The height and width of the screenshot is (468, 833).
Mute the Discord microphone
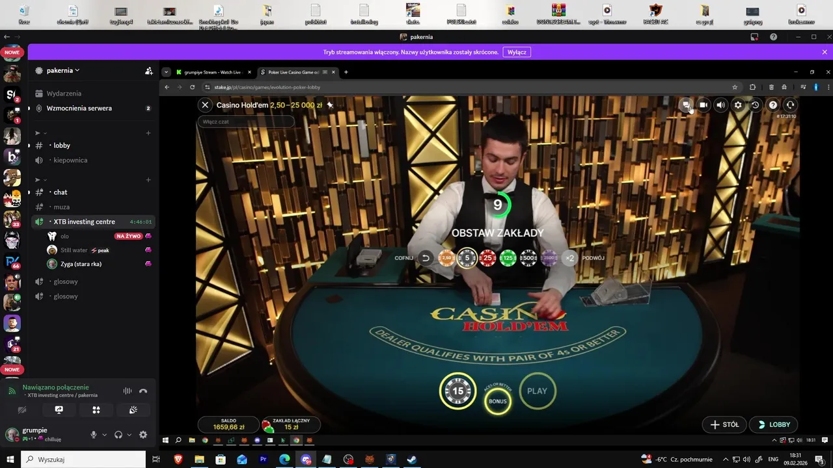[x=94, y=435]
